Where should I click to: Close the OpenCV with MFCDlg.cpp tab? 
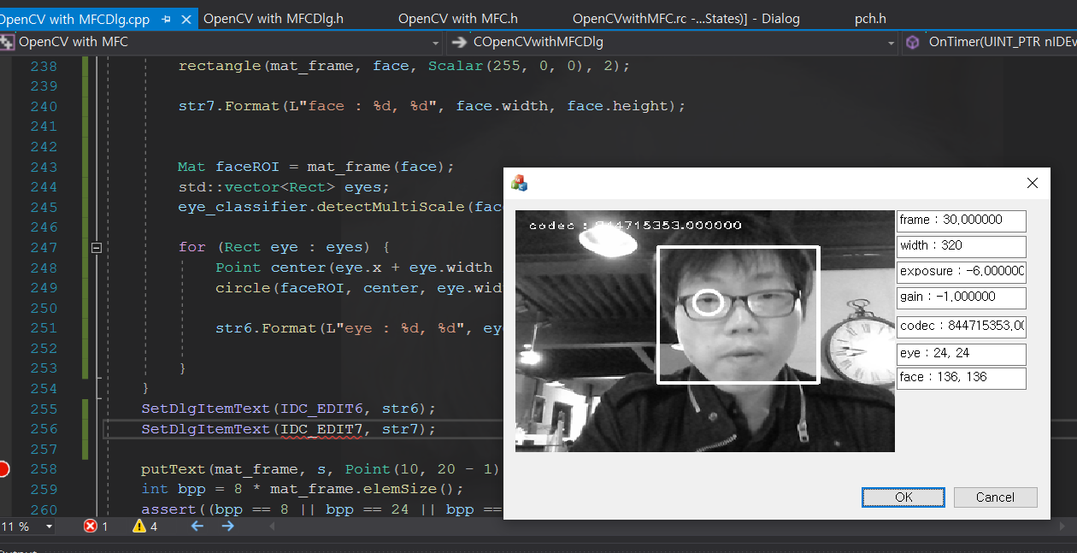pyautogui.click(x=185, y=18)
